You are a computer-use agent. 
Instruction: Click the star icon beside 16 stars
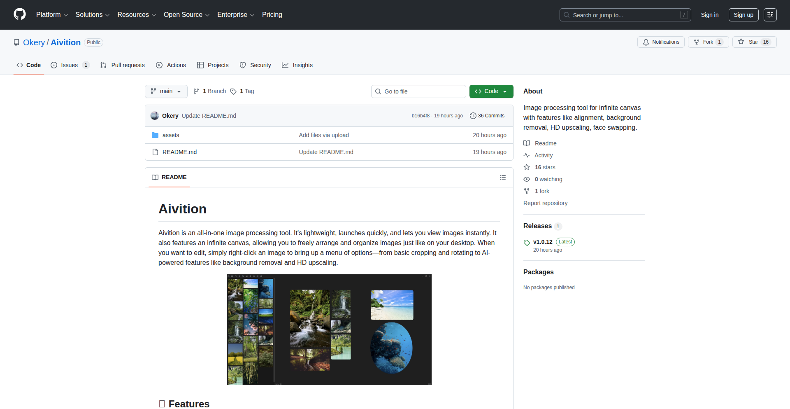click(527, 167)
